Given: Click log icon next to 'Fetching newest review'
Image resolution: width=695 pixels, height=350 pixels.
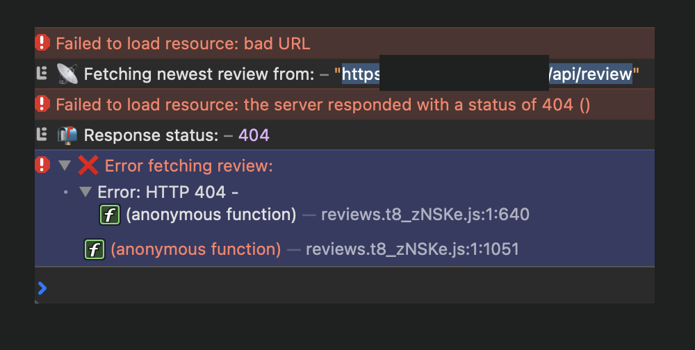Looking at the screenshot, I should pos(42,74).
